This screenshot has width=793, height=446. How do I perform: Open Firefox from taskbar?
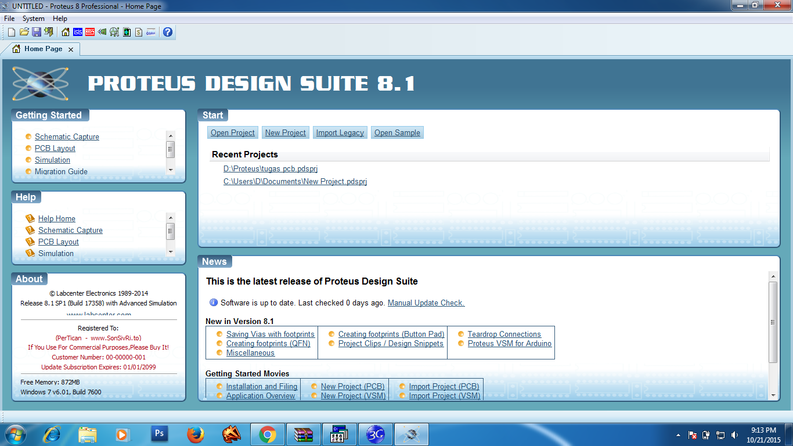coord(196,434)
